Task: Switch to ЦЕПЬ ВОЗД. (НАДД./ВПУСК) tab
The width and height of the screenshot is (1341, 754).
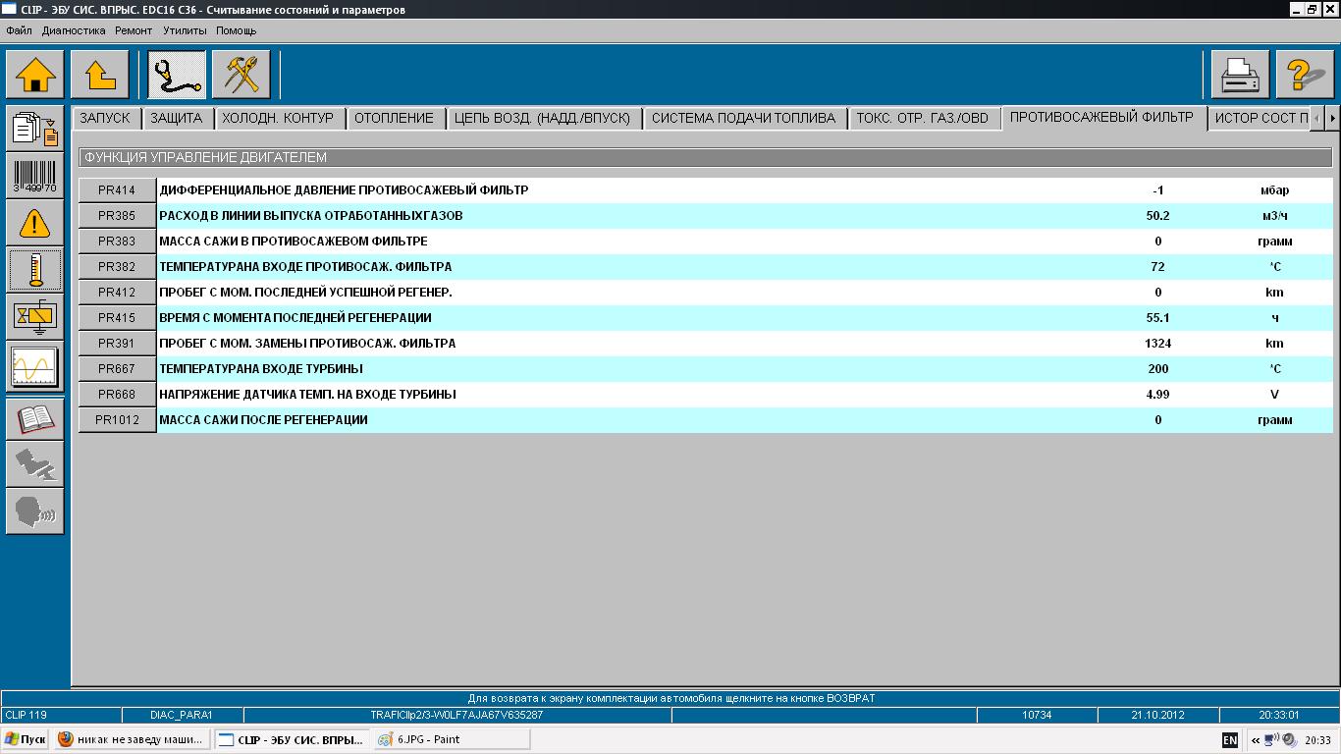Action: tap(543, 118)
